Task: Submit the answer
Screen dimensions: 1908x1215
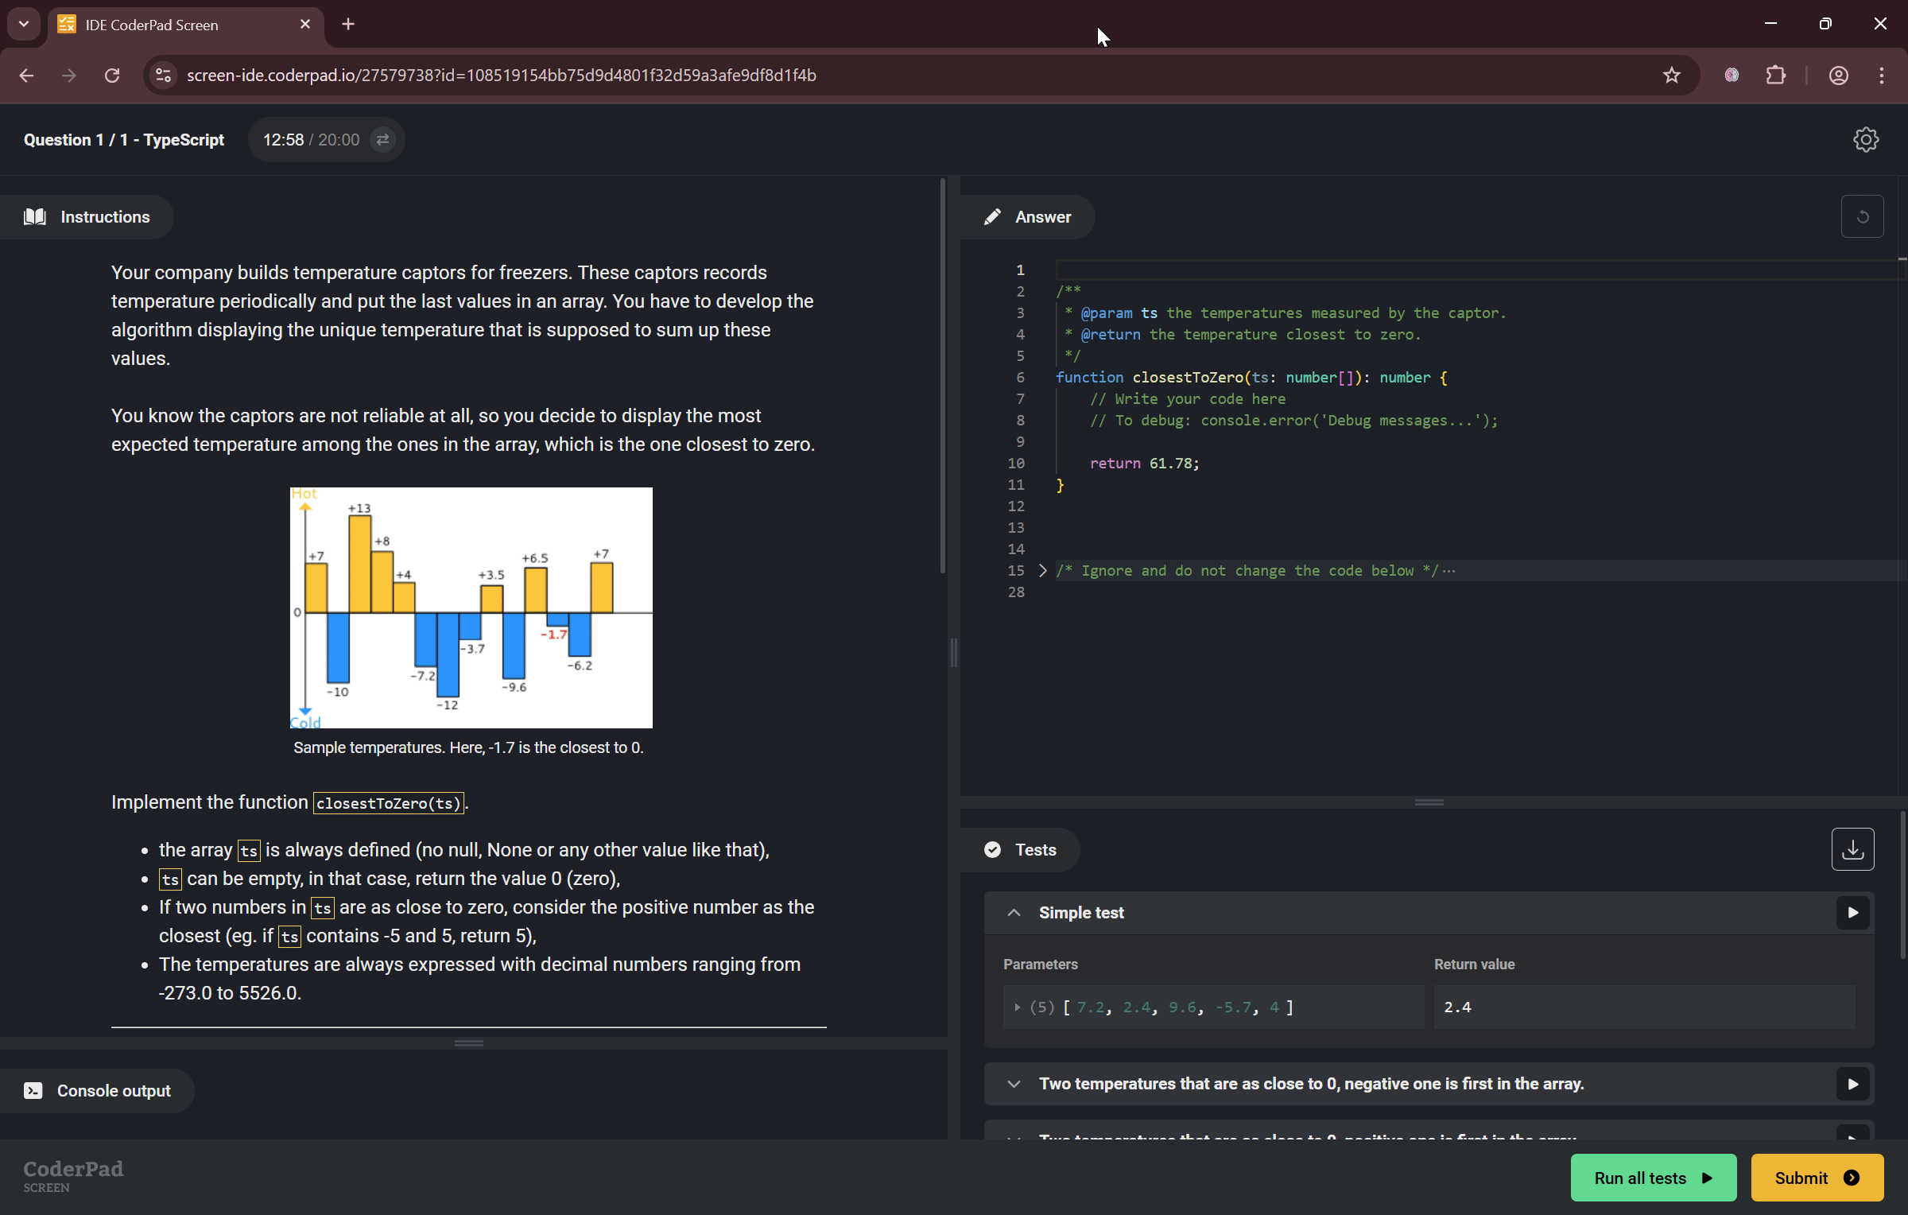Action: pyautogui.click(x=1817, y=1178)
